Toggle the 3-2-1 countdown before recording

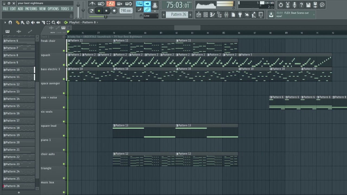coord(110,4)
